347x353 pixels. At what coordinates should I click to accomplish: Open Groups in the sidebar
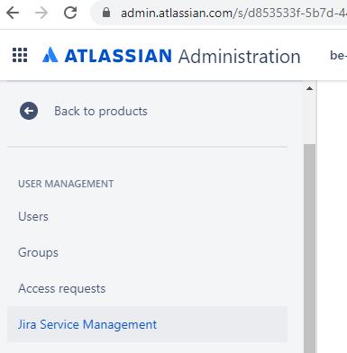click(38, 252)
